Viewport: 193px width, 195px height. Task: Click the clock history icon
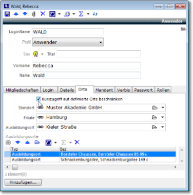click(67, 14)
